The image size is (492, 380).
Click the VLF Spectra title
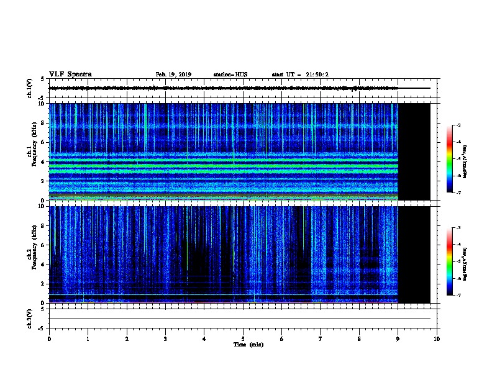click(x=70, y=75)
